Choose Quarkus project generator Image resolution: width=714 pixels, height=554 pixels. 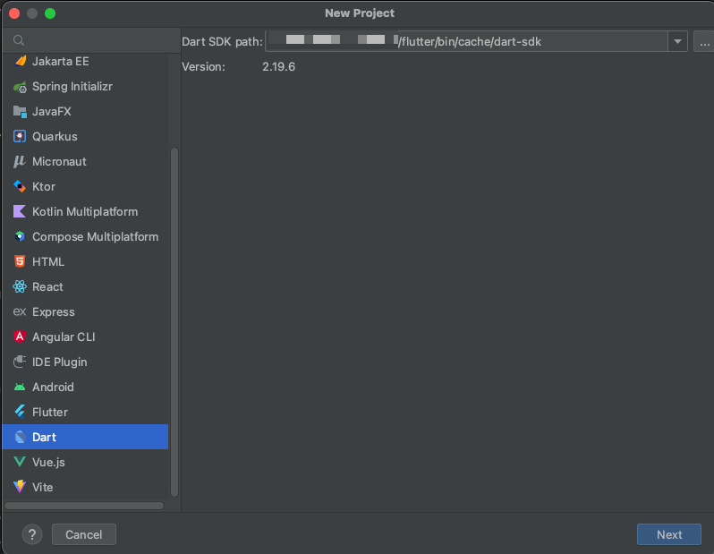[85, 136]
